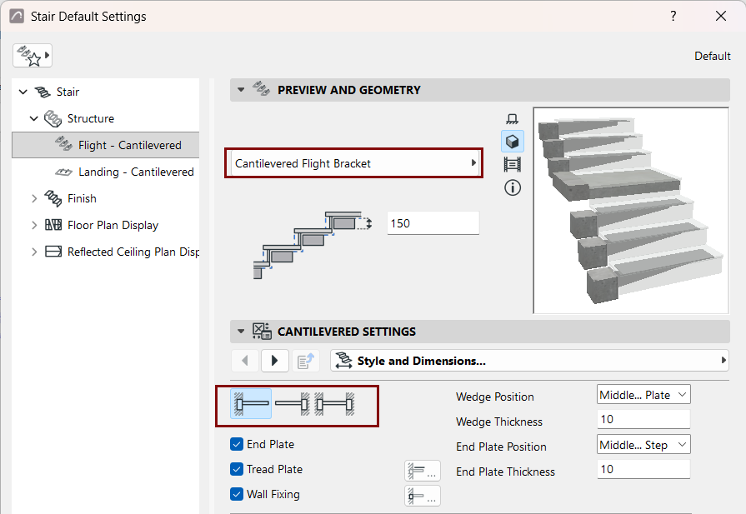Open the component info icon
The image size is (746, 514).
(x=513, y=187)
